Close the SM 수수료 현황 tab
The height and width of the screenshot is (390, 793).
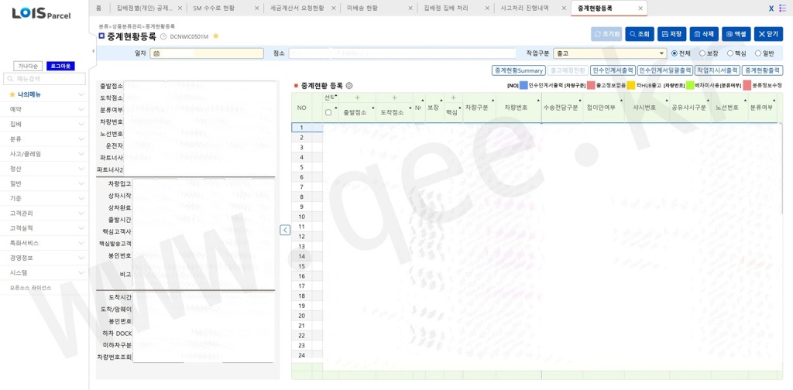tap(257, 9)
